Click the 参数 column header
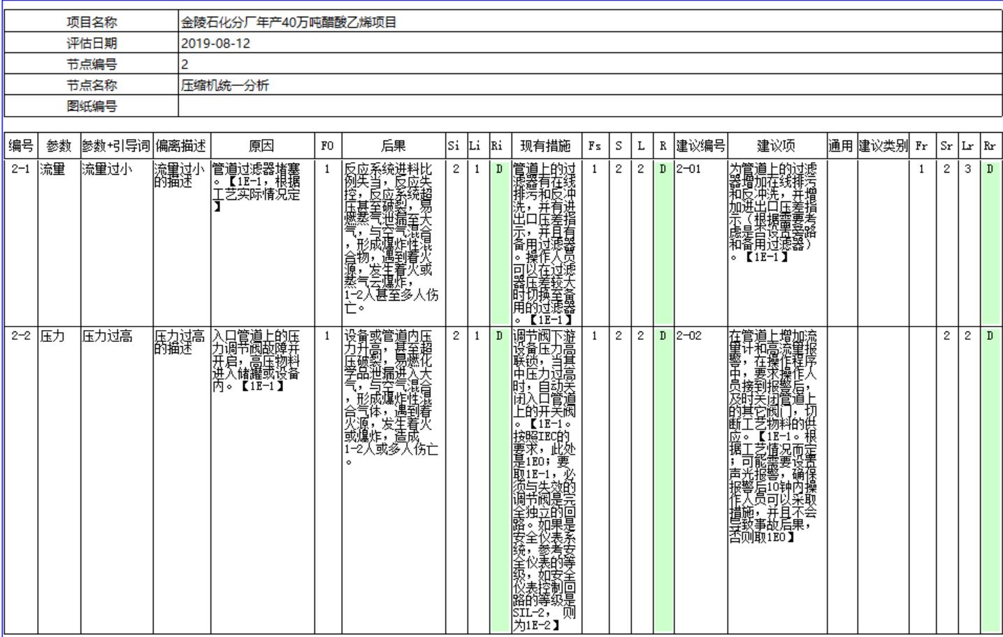1003x637 pixels. pyautogui.click(x=59, y=145)
